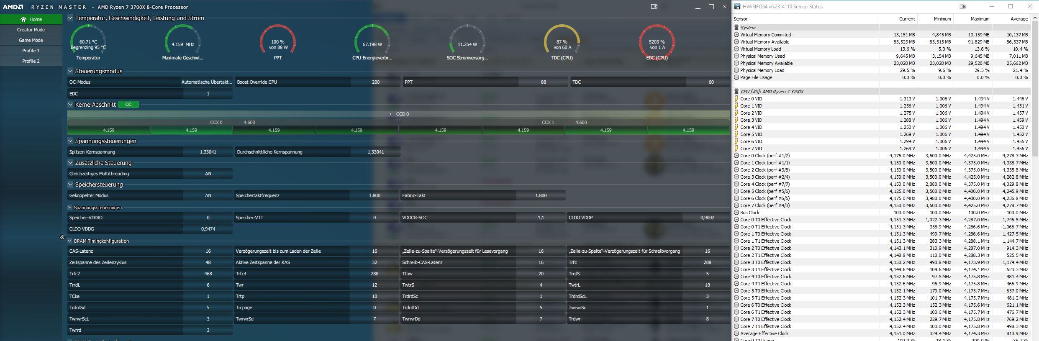Click the Fabric-Takt value 1.800
The height and width of the screenshot is (341, 1039).
click(541, 195)
